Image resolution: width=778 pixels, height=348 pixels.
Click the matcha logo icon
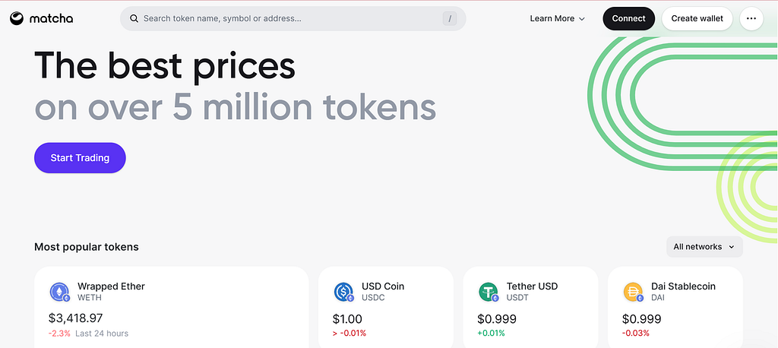point(17,19)
